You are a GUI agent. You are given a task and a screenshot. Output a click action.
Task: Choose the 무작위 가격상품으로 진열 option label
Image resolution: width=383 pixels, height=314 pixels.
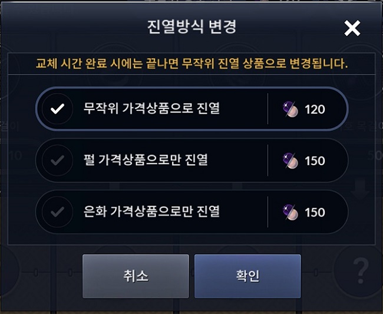[x=151, y=109]
